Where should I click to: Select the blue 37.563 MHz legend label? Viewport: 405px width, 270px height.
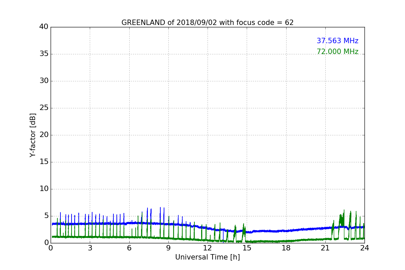point(337,41)
